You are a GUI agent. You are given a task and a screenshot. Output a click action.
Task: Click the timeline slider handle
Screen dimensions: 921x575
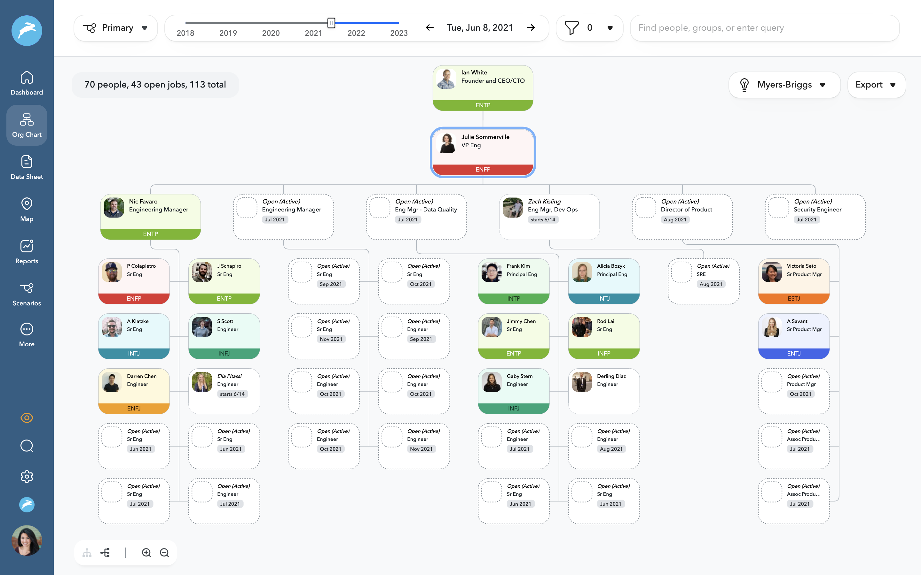pos(331,23)
